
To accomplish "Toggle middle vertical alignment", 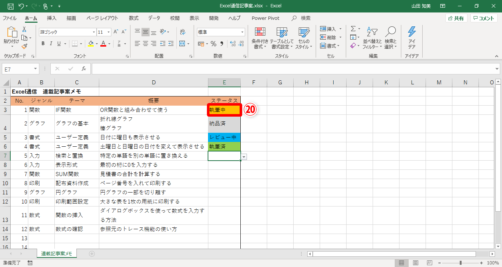I will point(146,32).
